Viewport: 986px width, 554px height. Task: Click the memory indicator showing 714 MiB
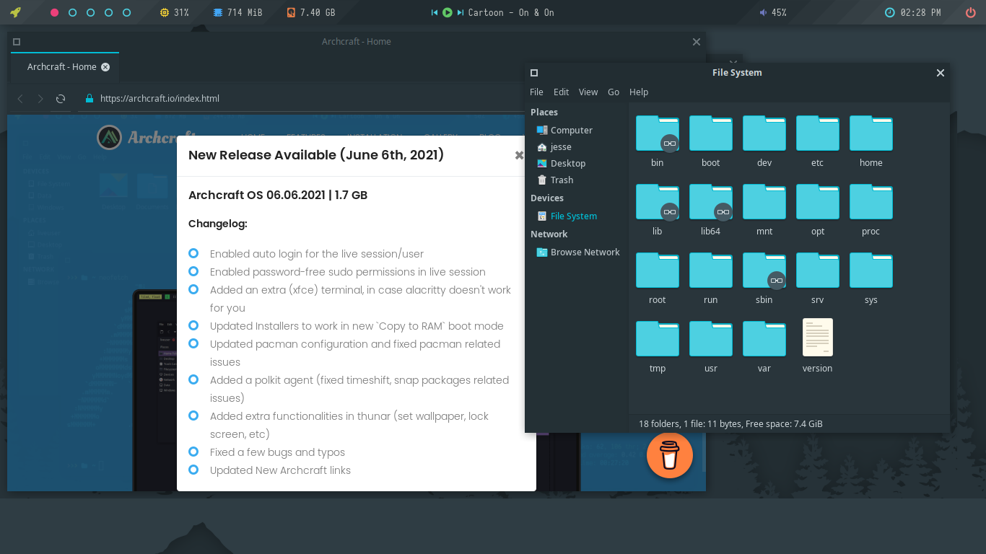(x=237, y=12)
